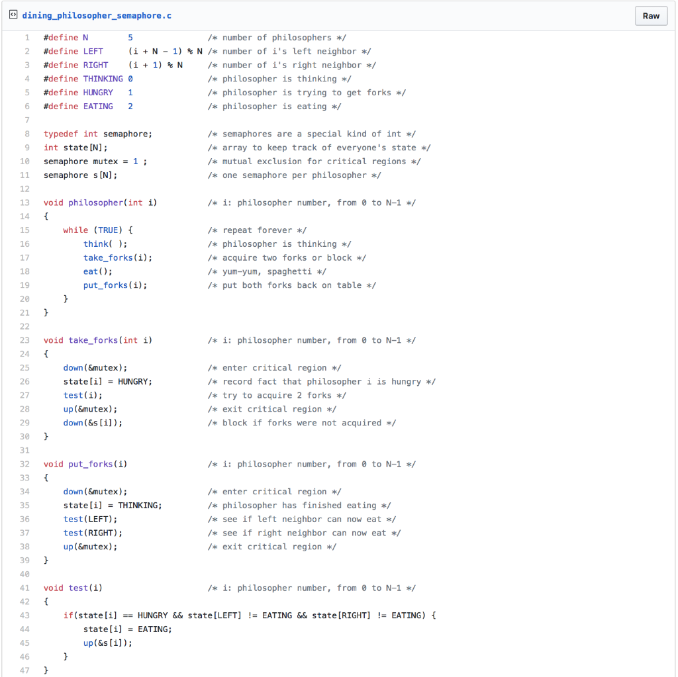This screenshot has width=678, height=677.
Task: Open the dining_philosopher_semaphore.c file link
Action: coord(87,15)
